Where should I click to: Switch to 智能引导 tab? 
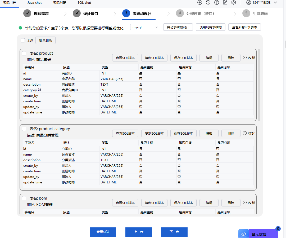click(10, 3)
